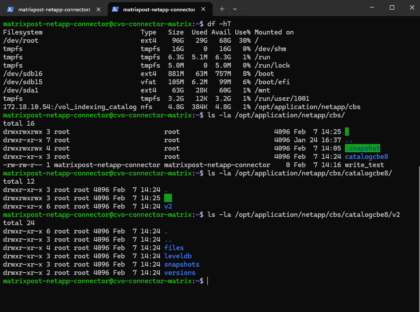This screenshot has height=312, width=420.
Task: Click the PowerShell icon on the active tab
Action: click(115, 9)
